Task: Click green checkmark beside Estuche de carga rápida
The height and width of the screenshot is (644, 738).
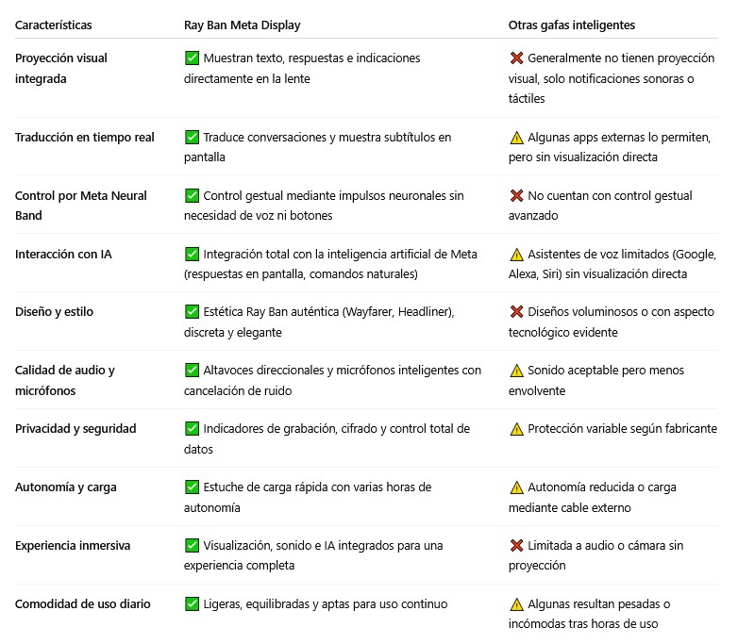Action: (192, 487)
